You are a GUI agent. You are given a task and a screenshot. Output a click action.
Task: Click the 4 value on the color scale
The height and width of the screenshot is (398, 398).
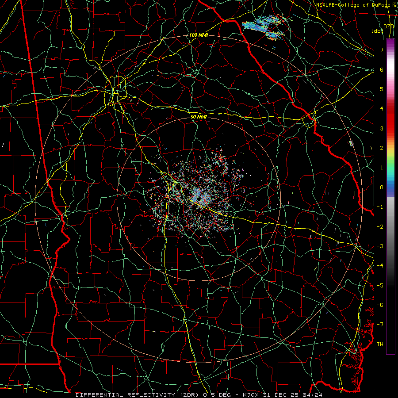pyautogui.click(x=382, y=109)
